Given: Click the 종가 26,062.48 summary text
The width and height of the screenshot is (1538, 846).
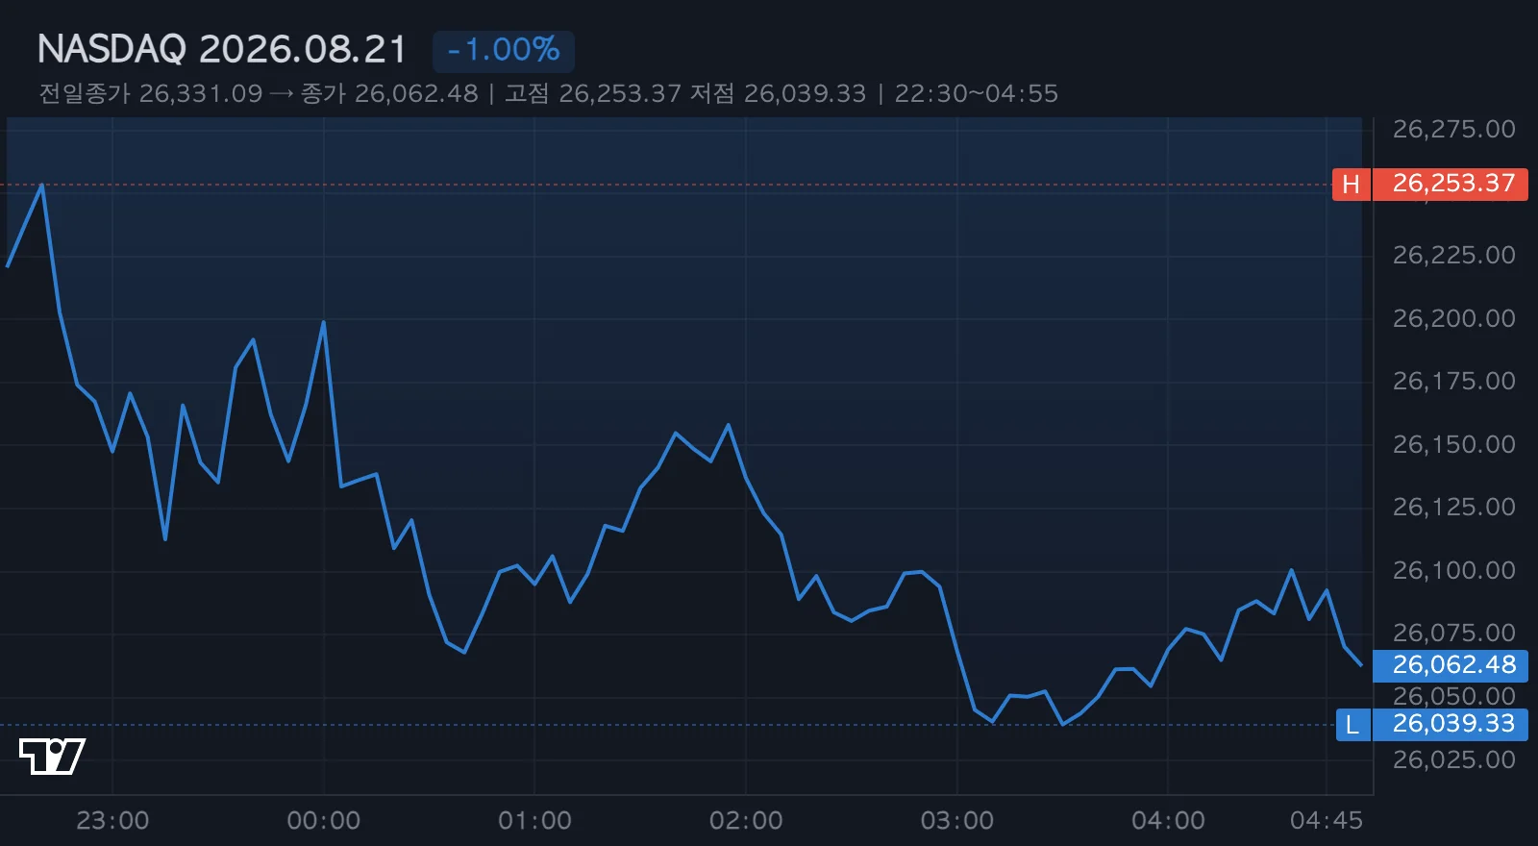Looking at the screenshot, I should pos(389,93).
